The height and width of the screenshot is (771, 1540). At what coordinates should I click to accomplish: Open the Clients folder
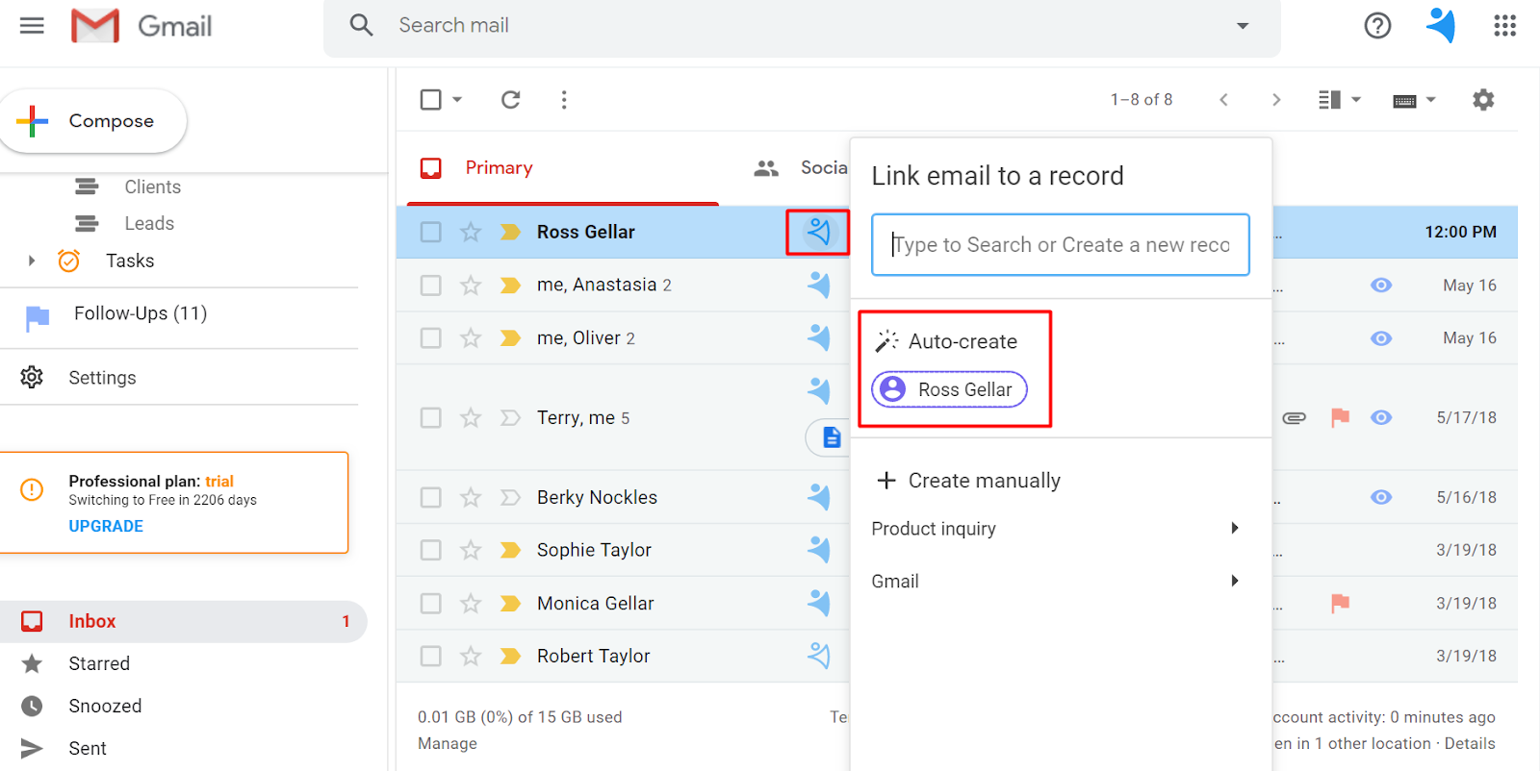coord(152,187)
